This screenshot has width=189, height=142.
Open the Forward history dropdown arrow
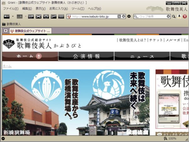pos(26,16)
